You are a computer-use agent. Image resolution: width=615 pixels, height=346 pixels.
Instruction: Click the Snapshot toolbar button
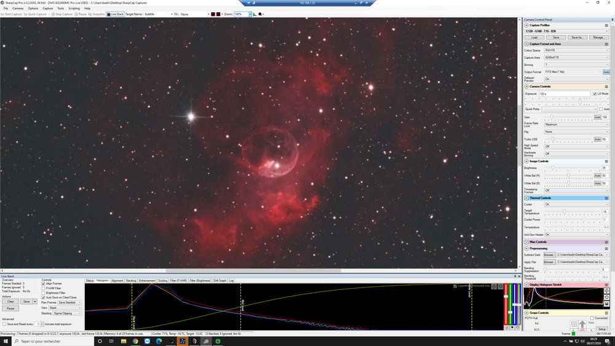97,14
